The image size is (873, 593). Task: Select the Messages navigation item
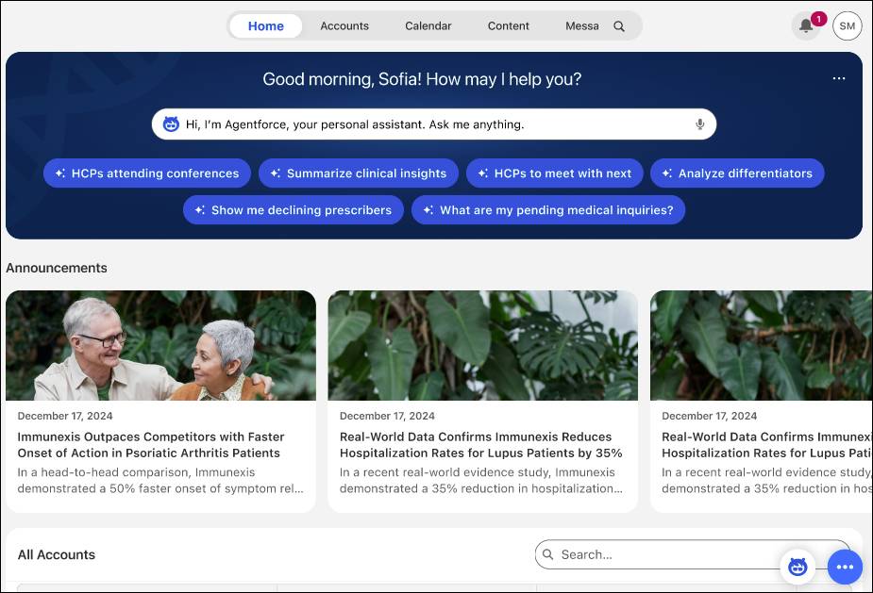click(x=582, y=25)
